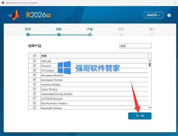Uncheck the 5G Toolbox checkbox
Viewport: 178px width, 136px height.
tap(35, 70)
